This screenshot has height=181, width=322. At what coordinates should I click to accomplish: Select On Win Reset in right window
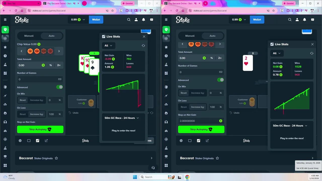tap(184, 93)
